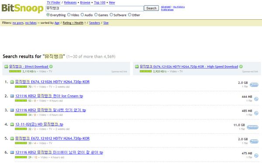Open the New navigation link

(112, 3)
